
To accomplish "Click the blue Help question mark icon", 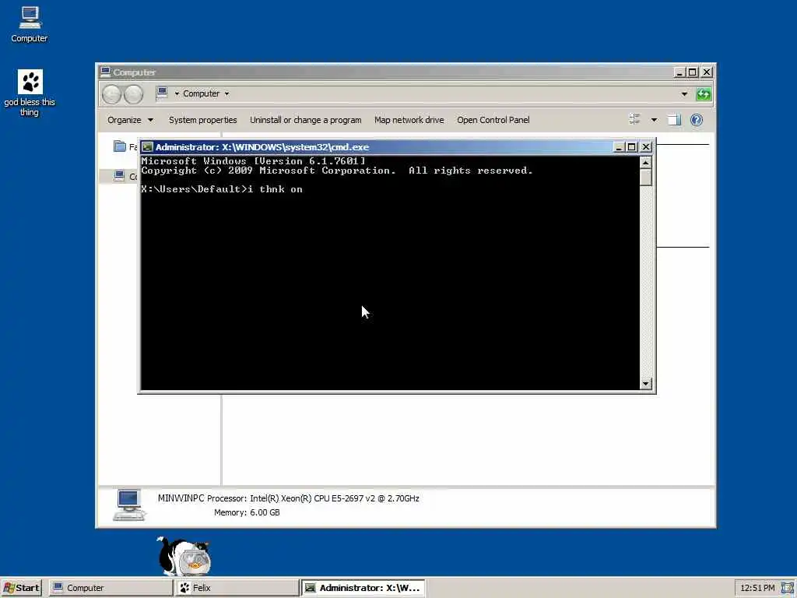I will click(697, 120).
